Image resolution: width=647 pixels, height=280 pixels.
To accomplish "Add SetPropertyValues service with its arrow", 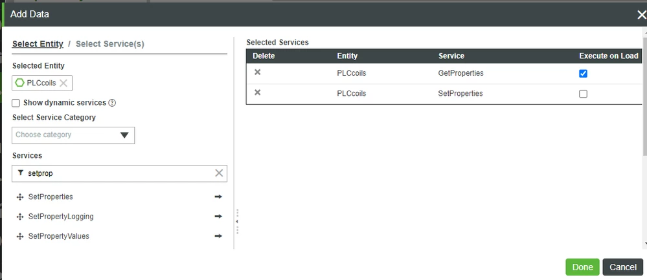I will pyautogui.click(x=218, y=236).
